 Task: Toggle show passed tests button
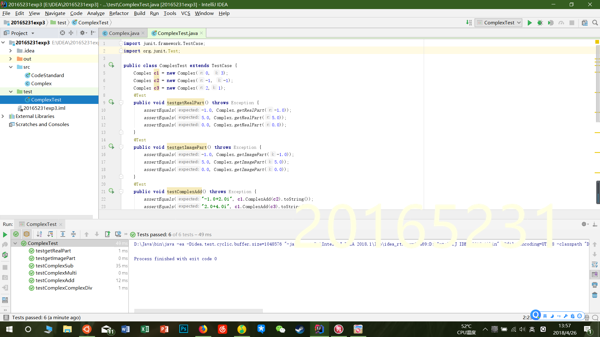pos(16,234)
